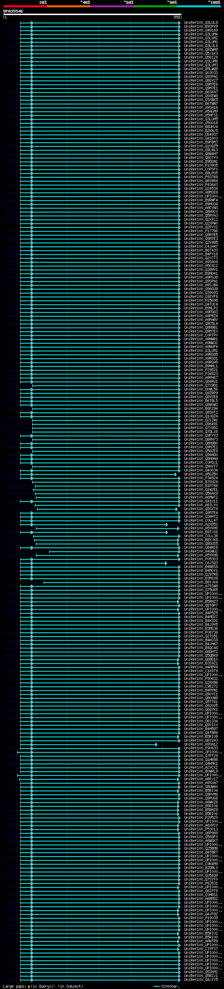Select the UniRef100_P34824 entry

201,478
